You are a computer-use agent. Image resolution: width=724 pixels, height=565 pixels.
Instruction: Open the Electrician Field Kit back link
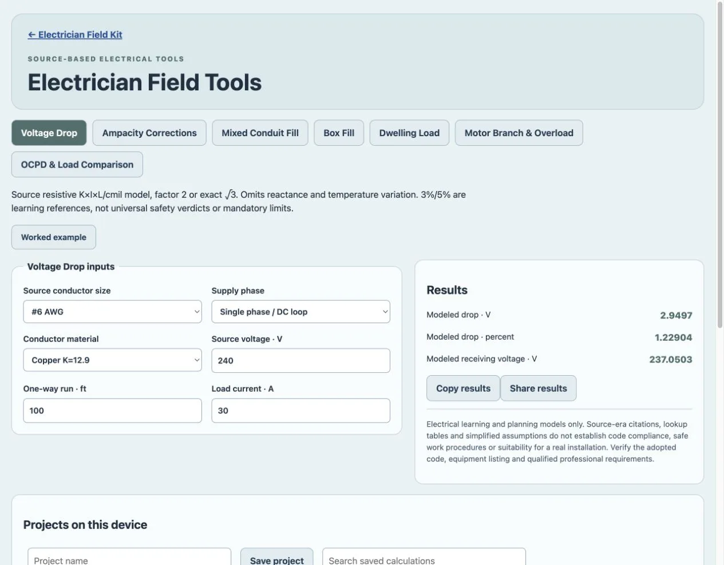click(75, 34)
